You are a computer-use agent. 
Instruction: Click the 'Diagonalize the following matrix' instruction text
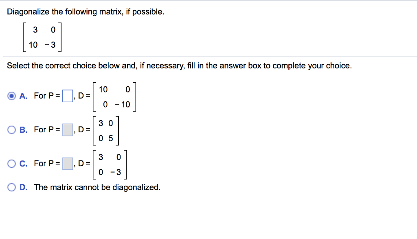(86, 11)
